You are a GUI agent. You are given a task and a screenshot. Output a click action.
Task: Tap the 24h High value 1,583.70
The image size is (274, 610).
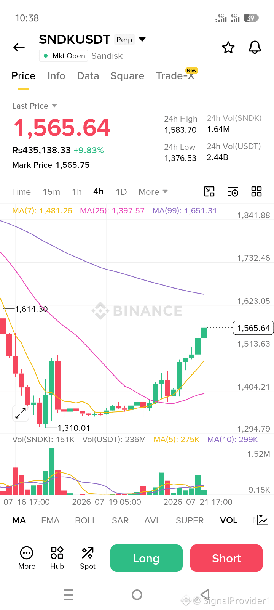180,130
